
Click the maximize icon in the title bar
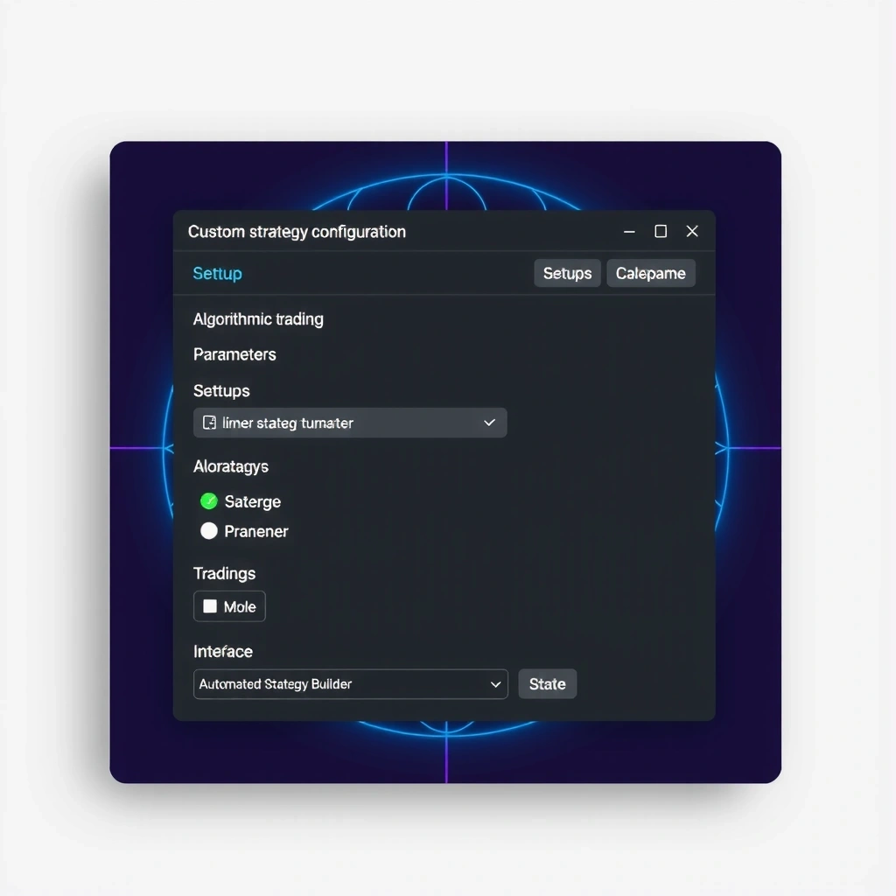coord(661,231)
